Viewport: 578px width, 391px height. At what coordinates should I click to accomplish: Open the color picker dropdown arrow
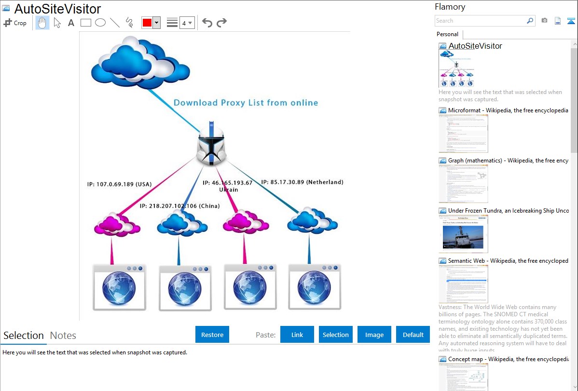click(156, 23)
